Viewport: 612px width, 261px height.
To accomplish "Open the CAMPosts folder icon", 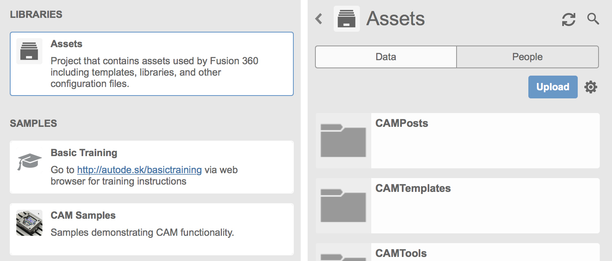I will coord(343,140).
